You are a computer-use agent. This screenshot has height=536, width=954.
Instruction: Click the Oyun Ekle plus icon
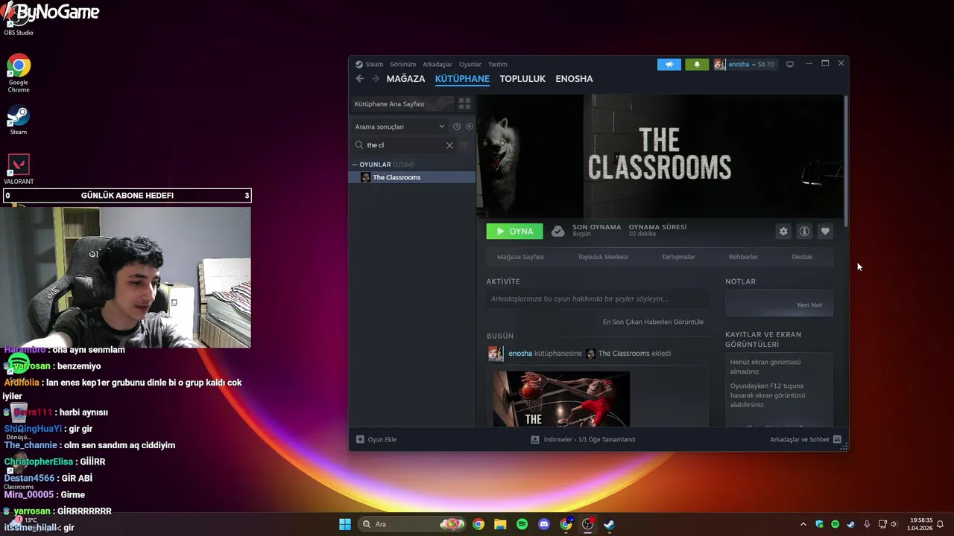(360, 439)
